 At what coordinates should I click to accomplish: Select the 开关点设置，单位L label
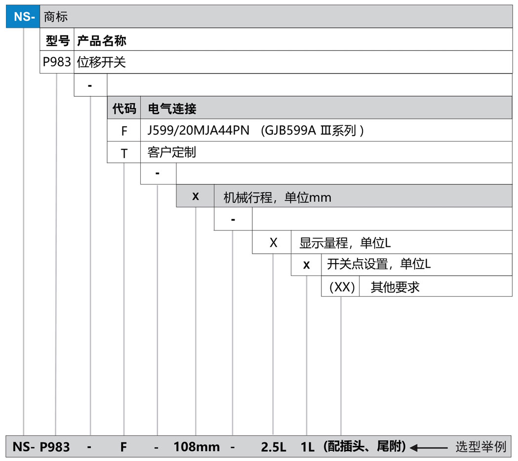(379, 265)
